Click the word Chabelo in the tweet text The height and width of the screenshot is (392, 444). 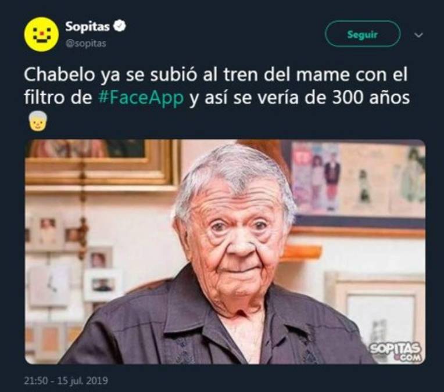pos(60,75)
